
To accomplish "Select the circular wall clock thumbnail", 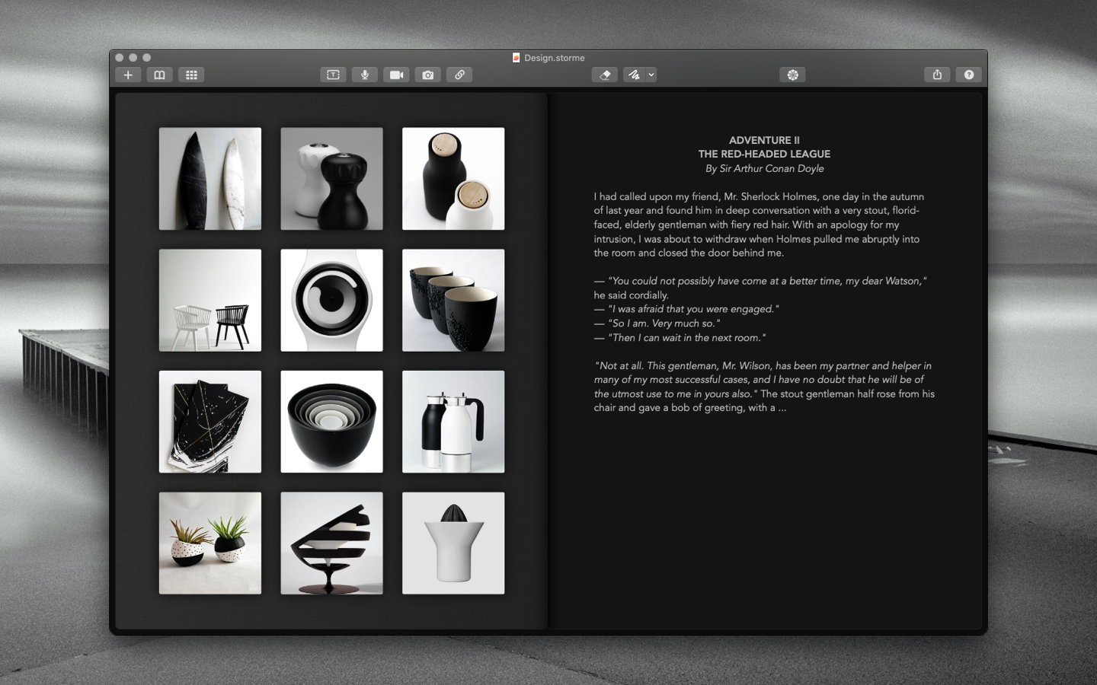I will point(331,300).
